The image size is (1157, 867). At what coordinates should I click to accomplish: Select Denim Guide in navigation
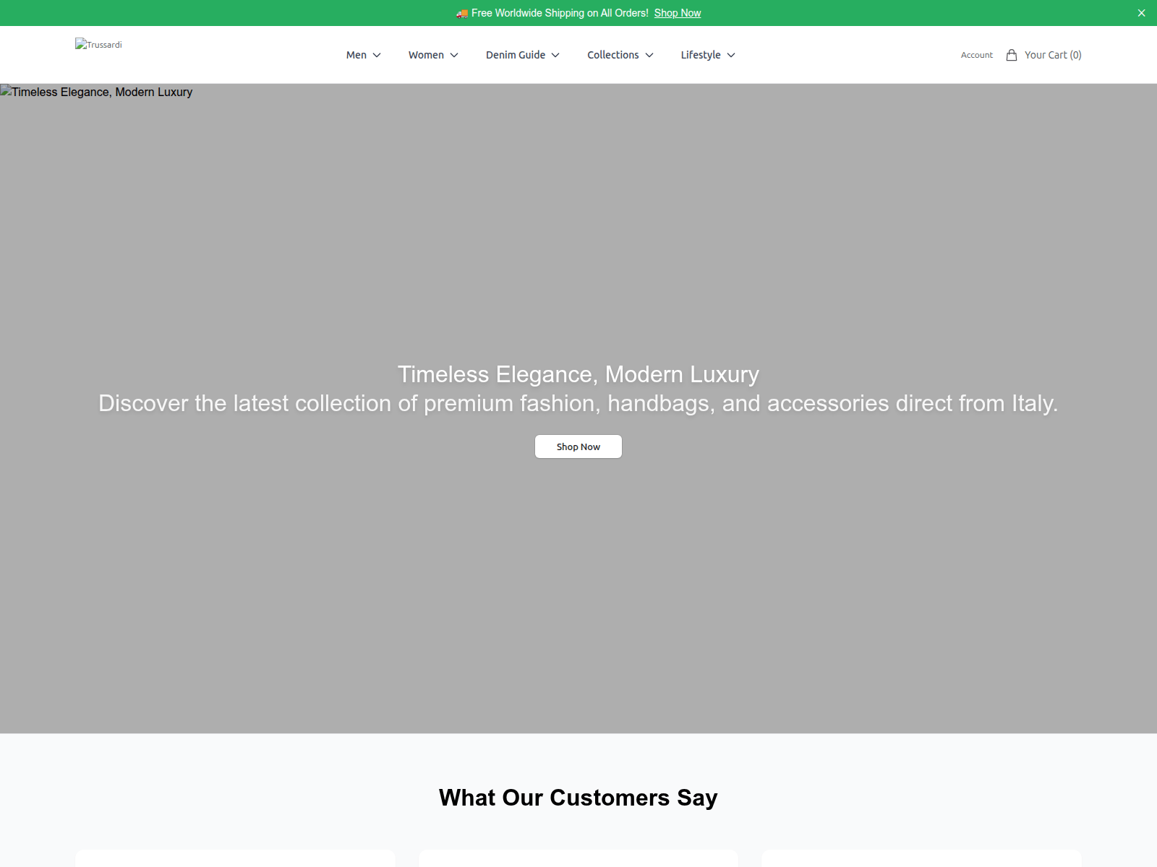(x=516, y=55)
